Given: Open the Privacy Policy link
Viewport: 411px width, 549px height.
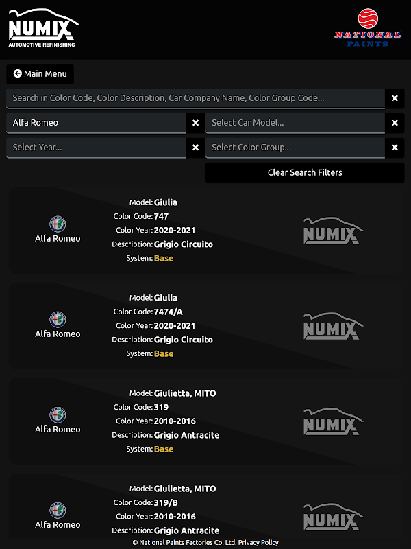Looking at the screenshot, I should pos(258,543).
